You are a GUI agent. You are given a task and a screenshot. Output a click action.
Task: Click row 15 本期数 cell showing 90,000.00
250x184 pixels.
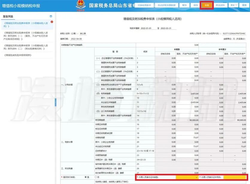click(x=187, y=120)
